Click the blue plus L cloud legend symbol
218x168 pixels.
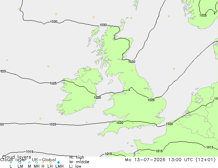(x=11, y=162)
